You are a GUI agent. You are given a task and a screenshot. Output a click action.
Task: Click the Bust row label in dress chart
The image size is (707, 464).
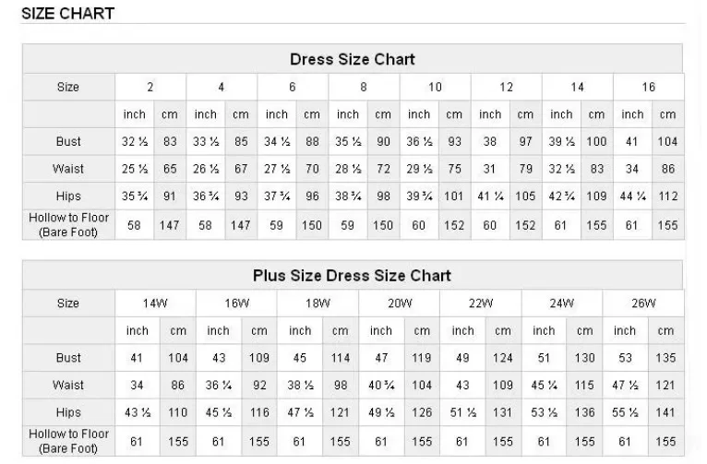click(x=68, y=141)
